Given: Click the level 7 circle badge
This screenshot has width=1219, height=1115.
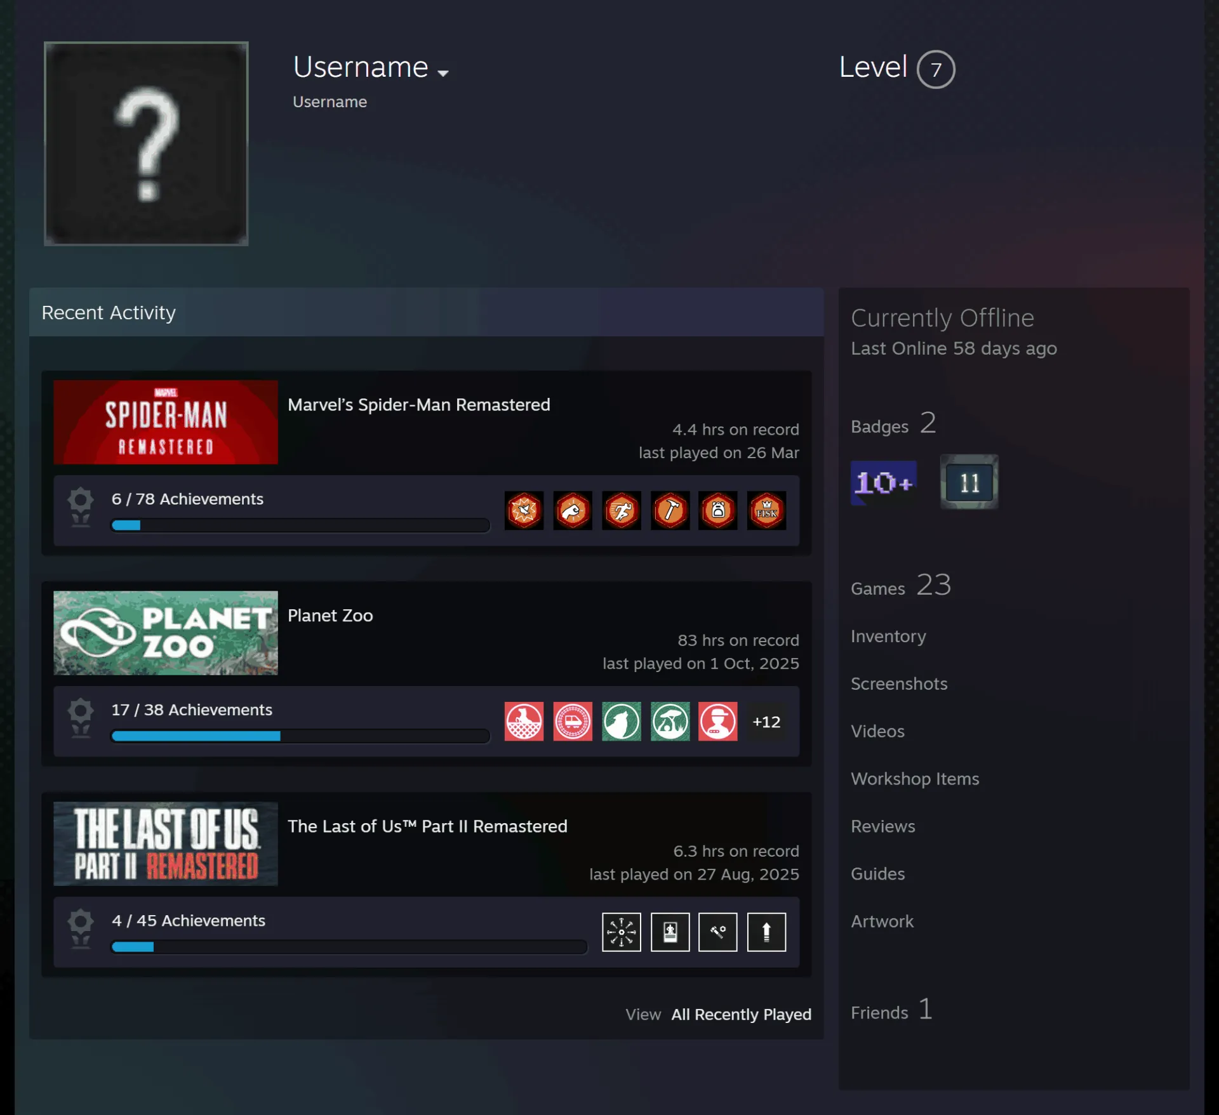Looking at the screenshot, I should 936,69.
